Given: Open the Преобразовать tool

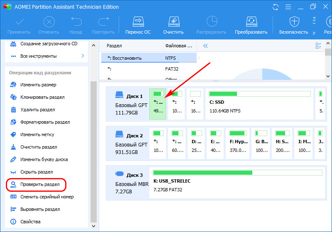Looking at the screenshot, I should [x=251, y=26].
